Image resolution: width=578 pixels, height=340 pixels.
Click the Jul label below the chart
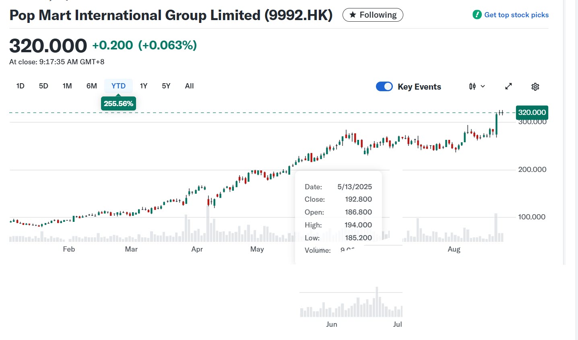click(398, 324)
